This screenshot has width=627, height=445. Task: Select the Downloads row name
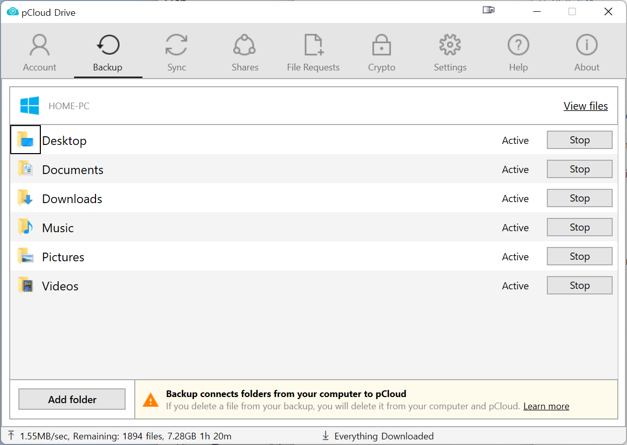pos(72,199)
